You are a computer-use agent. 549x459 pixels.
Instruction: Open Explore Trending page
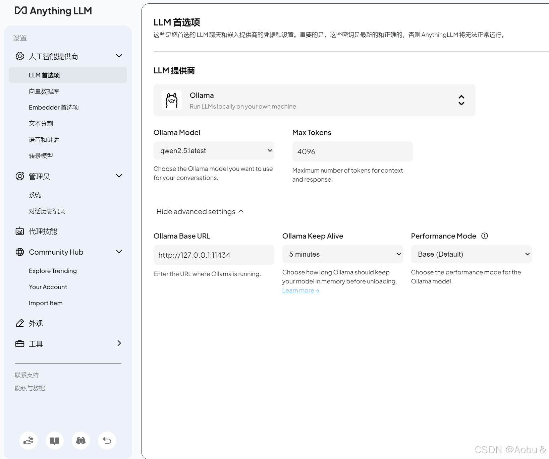53,271
